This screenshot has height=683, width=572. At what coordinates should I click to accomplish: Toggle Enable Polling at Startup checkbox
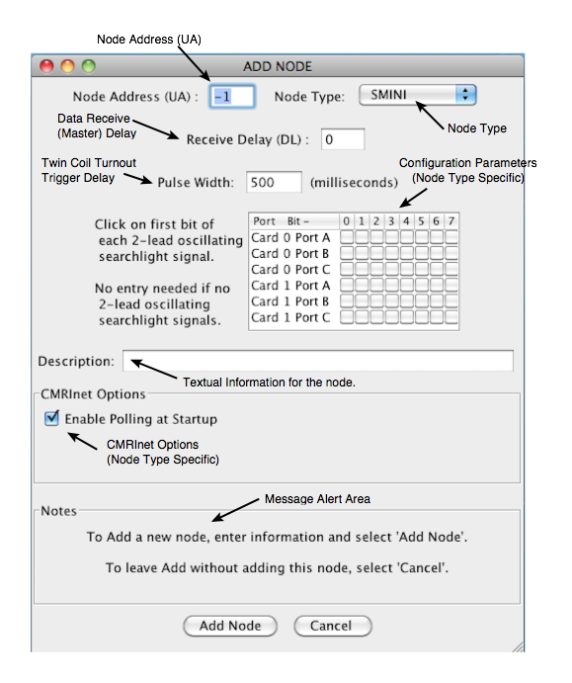click(51, 419)
